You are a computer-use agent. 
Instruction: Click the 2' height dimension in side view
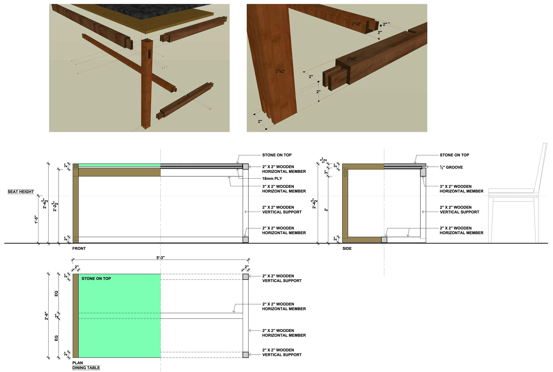click(x=326, y=210)
